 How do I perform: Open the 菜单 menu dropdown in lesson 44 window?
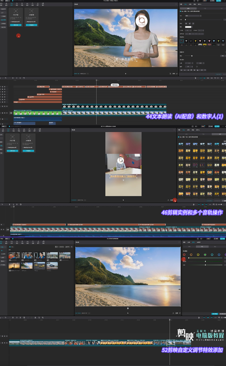tap(8, 1)
